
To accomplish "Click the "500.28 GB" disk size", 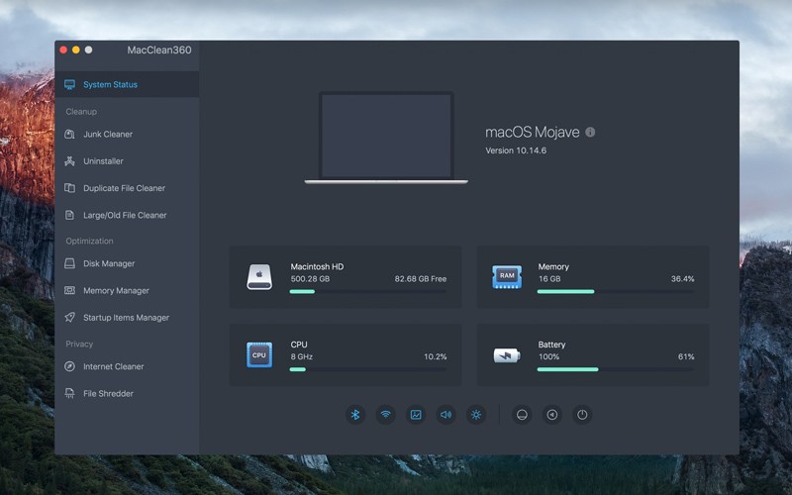I will pyautogui.click(x=310, y=279).
